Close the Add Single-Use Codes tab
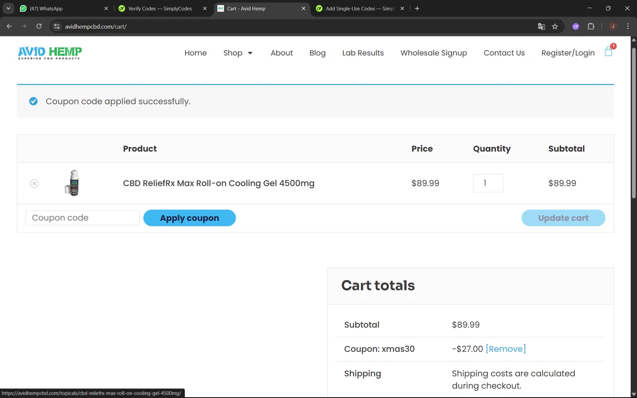Viewport: 637px width, 398px height. pos(402,8)
